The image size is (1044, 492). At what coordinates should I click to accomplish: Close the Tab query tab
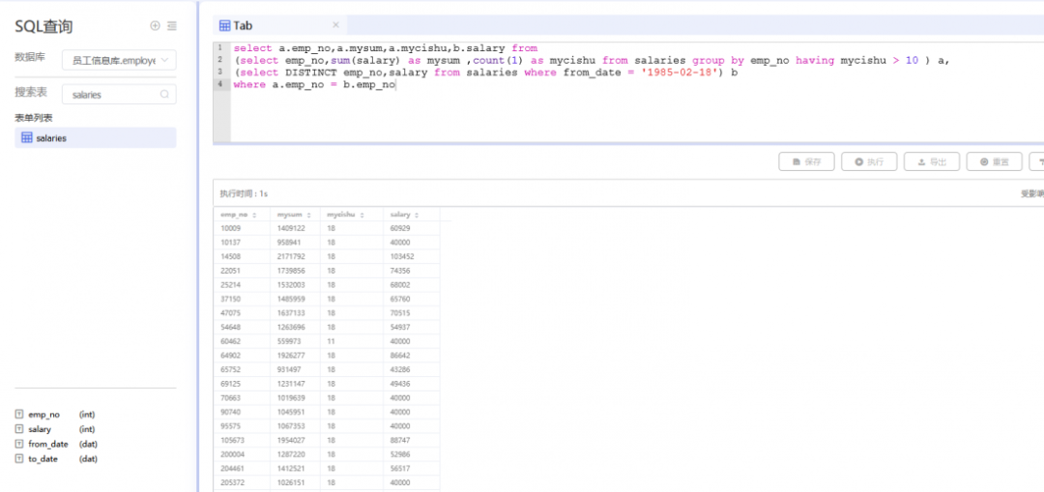tap(335, 25)
